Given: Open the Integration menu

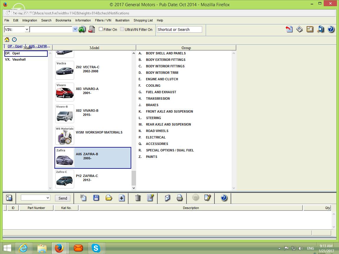Looking at the screenshot, I should (30, 20).
